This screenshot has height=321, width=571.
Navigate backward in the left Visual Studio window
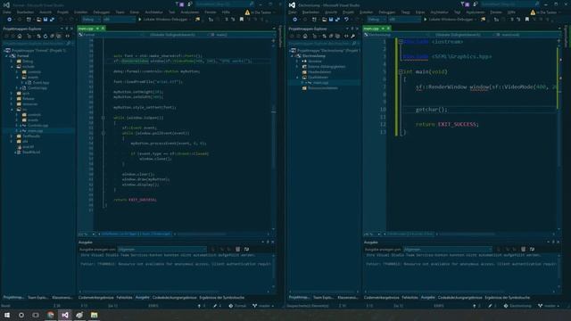(x=10, y=20)
